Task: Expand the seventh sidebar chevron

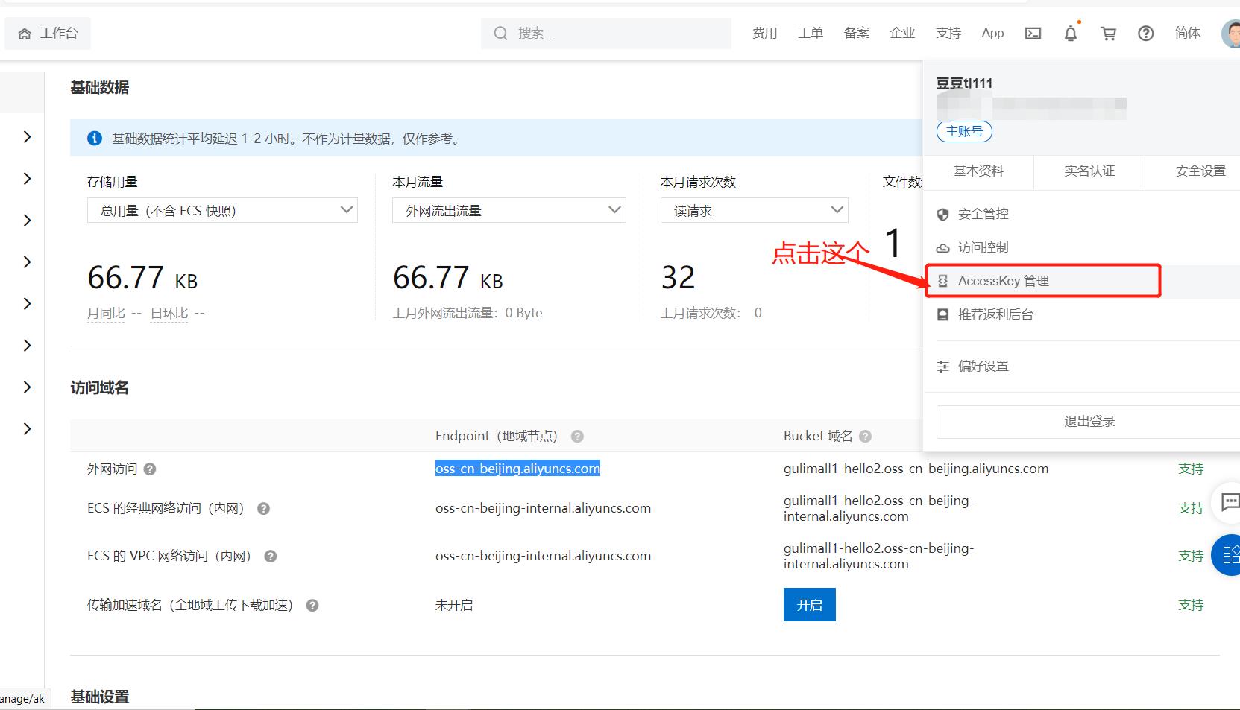Action: (27, 387)
